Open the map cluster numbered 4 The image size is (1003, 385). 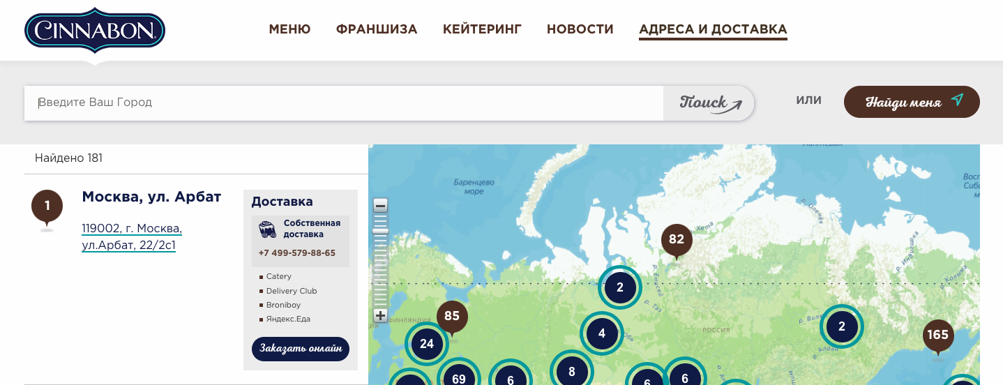[602, 334]
